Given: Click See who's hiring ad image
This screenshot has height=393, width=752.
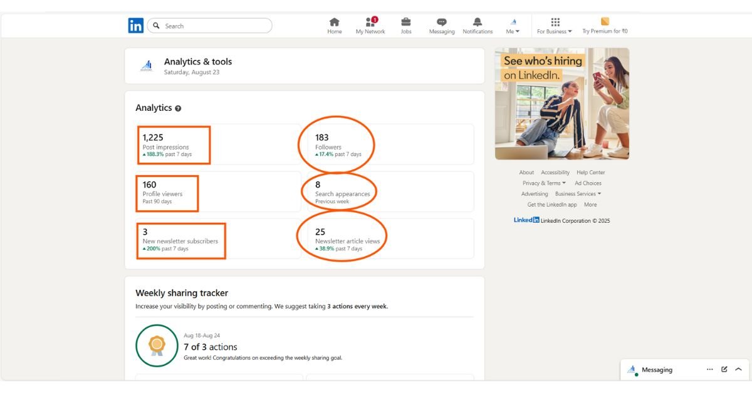Looking at the screenshot, I should [562, 104].
